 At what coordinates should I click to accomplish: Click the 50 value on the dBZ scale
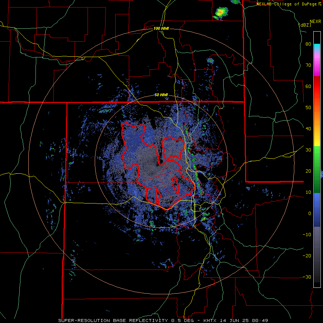308,108
